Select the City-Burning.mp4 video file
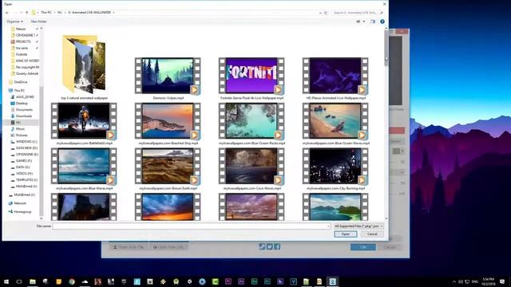The height and width of the screenshot is (287, 511). (x=335, y=167)
